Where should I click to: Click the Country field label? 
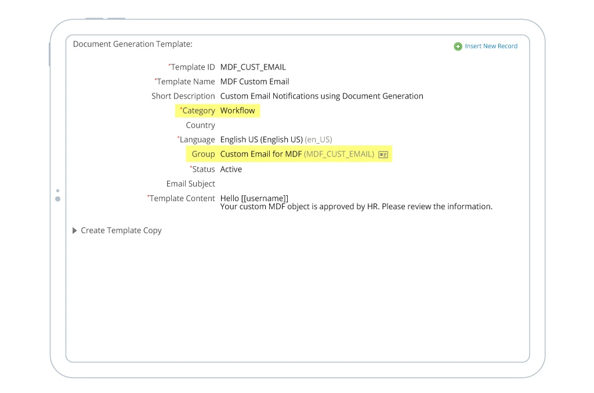coord(200,125)
